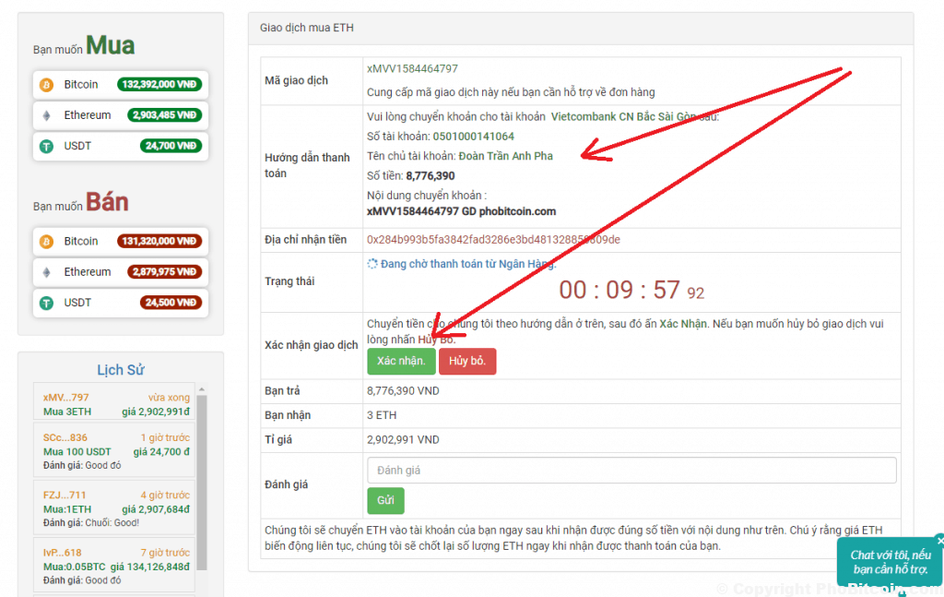The height and width of the screenshot is (597, 944).
Task: Submit the review with Gửi button
Action: (385, 501)
